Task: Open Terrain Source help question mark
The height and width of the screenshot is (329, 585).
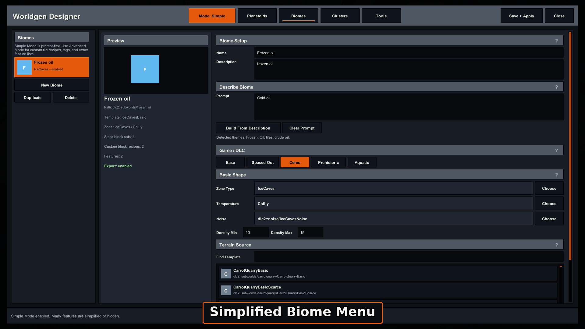Action: pyautogui.click(x=556, y=245)
